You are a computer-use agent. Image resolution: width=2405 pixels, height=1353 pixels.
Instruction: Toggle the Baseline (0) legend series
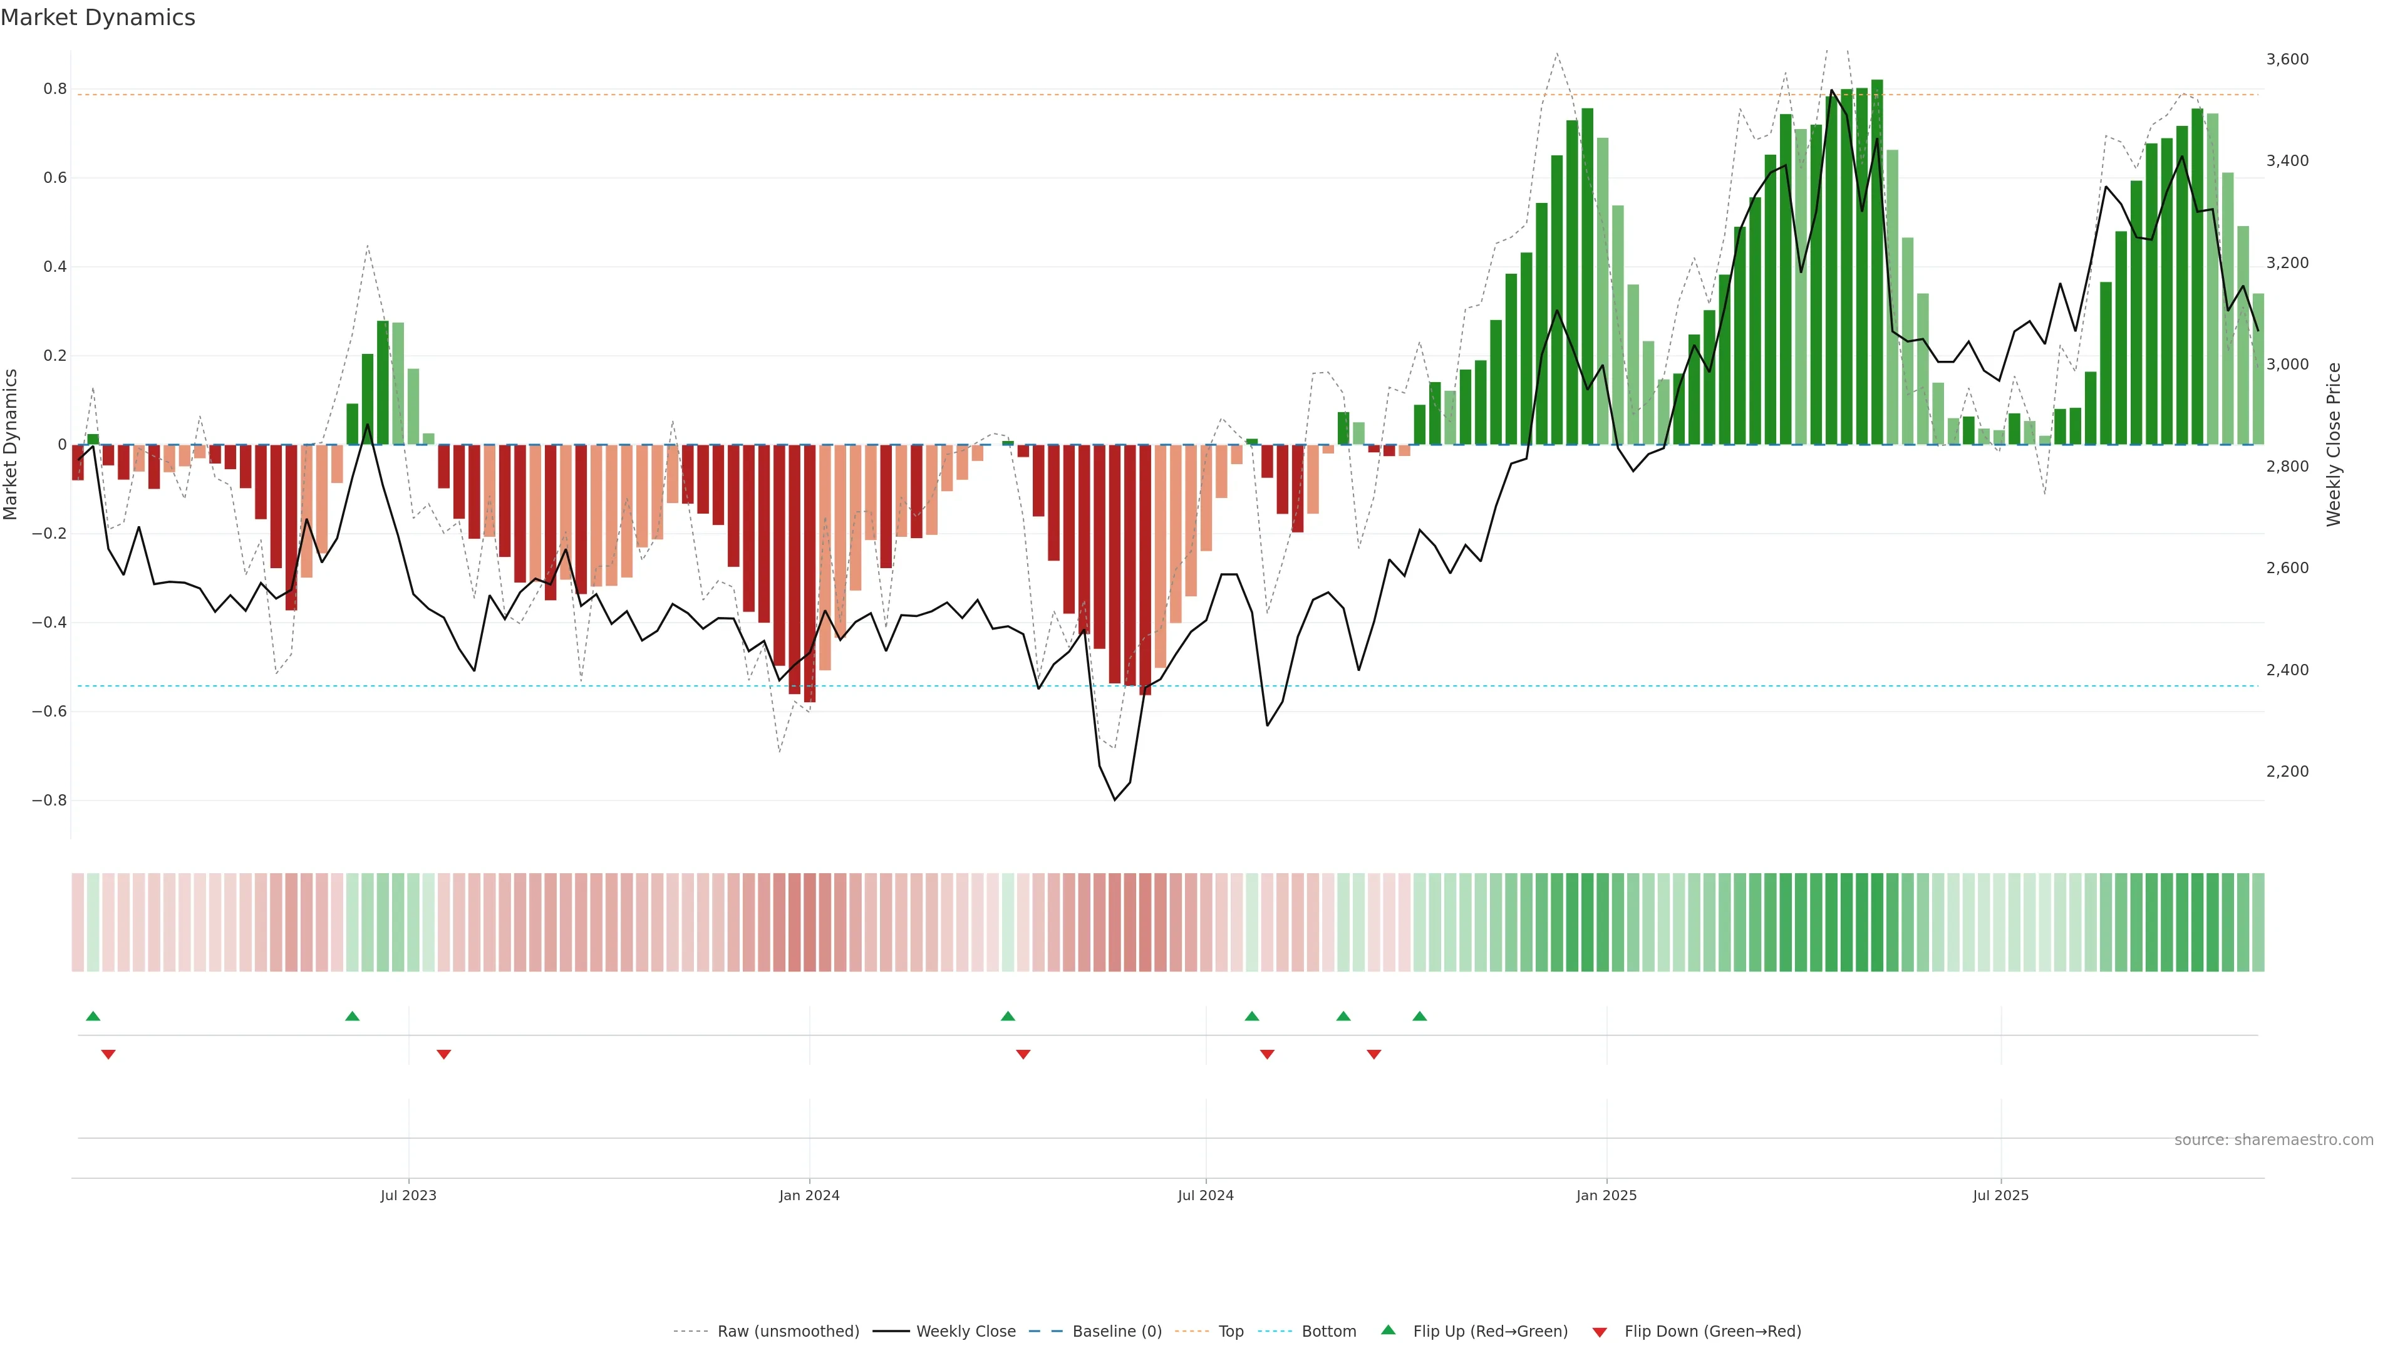click(x=1117, y=1332)
